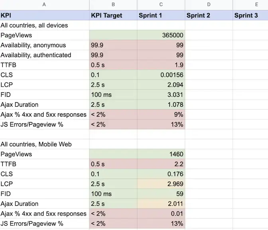Click the LCP value 2.094 cell

161,85
